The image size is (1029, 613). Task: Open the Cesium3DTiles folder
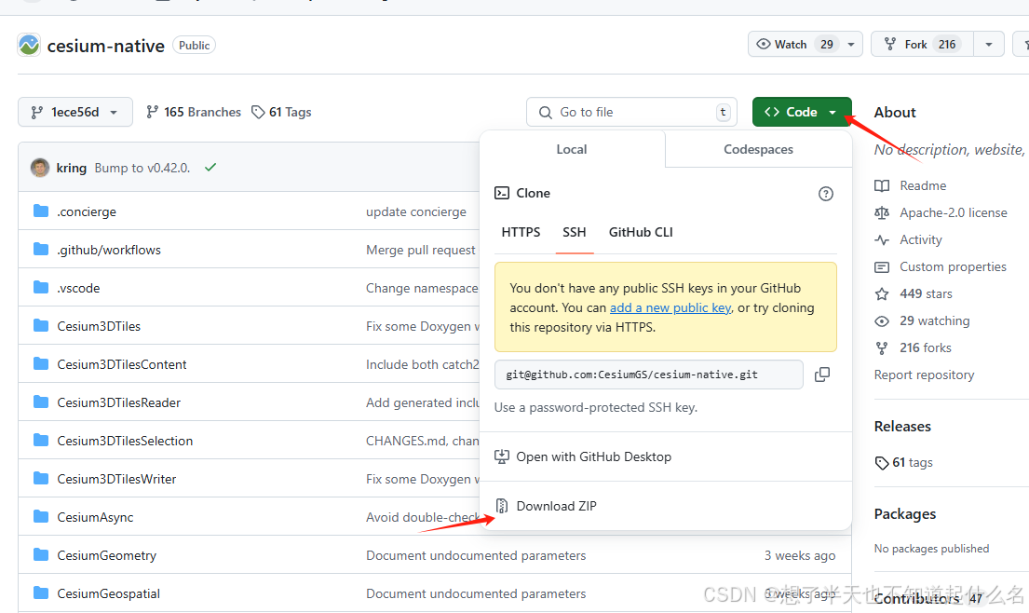[99, 326]
